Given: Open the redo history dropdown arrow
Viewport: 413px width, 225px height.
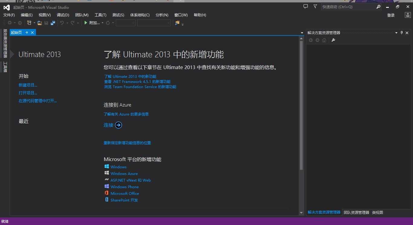Looking at the screenshot, I should click(78, 23).
